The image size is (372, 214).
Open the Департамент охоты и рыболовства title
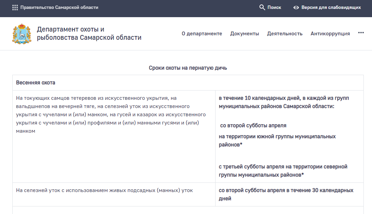[89, 33]
